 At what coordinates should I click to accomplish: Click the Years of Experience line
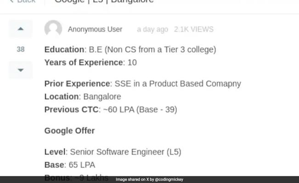(90, 62)
